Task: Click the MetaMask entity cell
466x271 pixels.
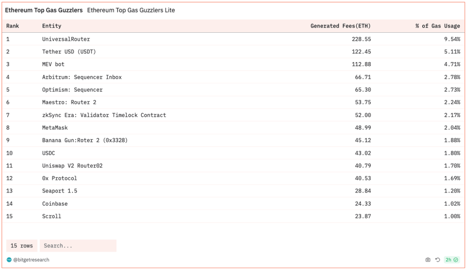Action: point(55,128)
